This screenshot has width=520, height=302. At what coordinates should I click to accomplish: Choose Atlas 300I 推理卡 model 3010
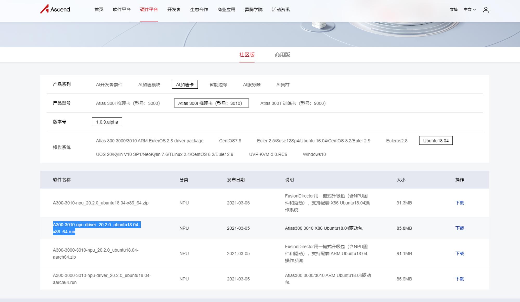pyautogui.click(x=211, y=103)
